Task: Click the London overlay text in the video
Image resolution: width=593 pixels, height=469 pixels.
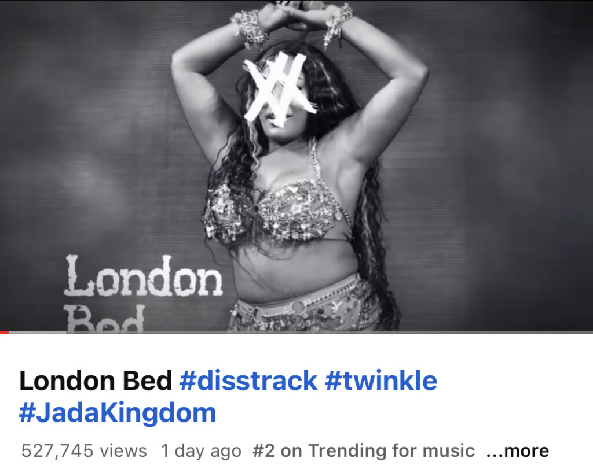Action: (x=144, y=276)
